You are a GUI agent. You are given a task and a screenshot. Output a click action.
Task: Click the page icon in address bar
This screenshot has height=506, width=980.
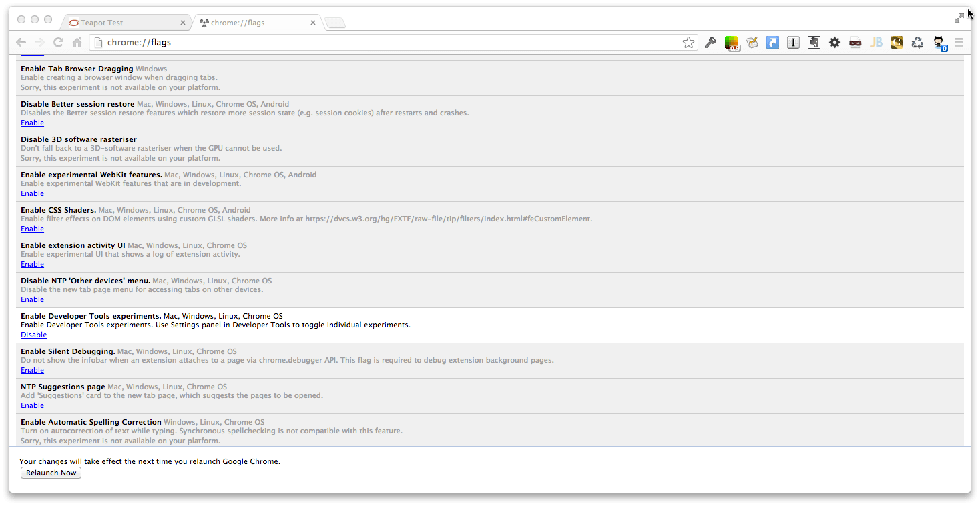point(98,43)
